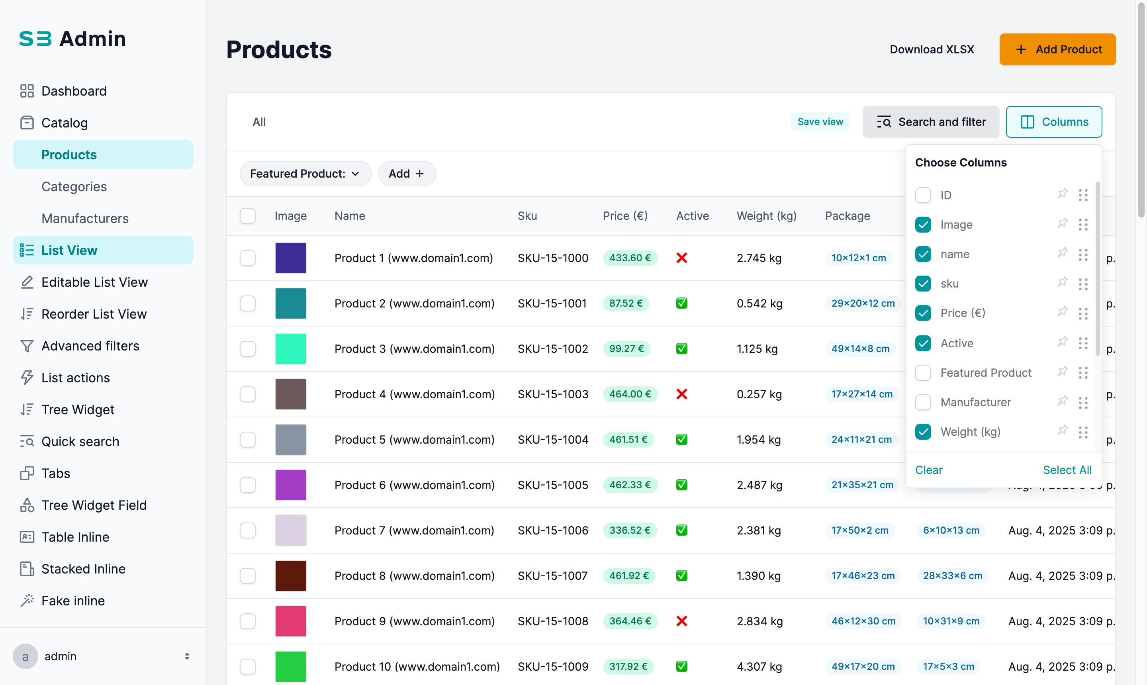Viewport: 1147px width, 685px height.
Task: Open the Add filter dropdown
Action: click(x=407, y=174)
